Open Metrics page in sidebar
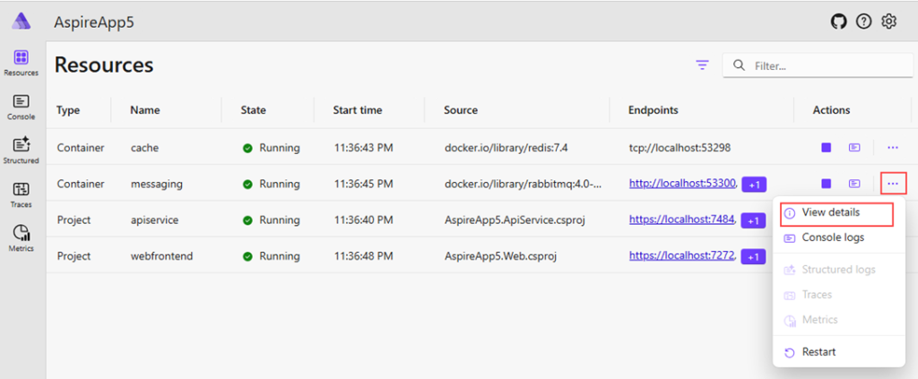Viewport: 918px width, 379px height. click(x=22, y=237)
